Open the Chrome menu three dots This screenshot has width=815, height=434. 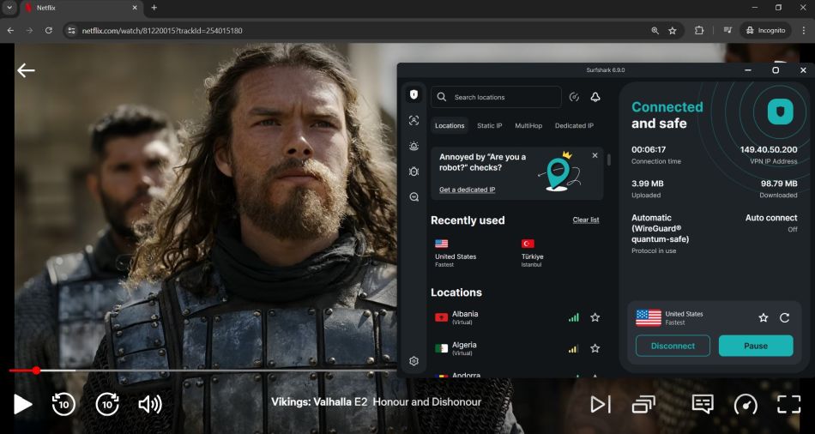tap(803, 31)
